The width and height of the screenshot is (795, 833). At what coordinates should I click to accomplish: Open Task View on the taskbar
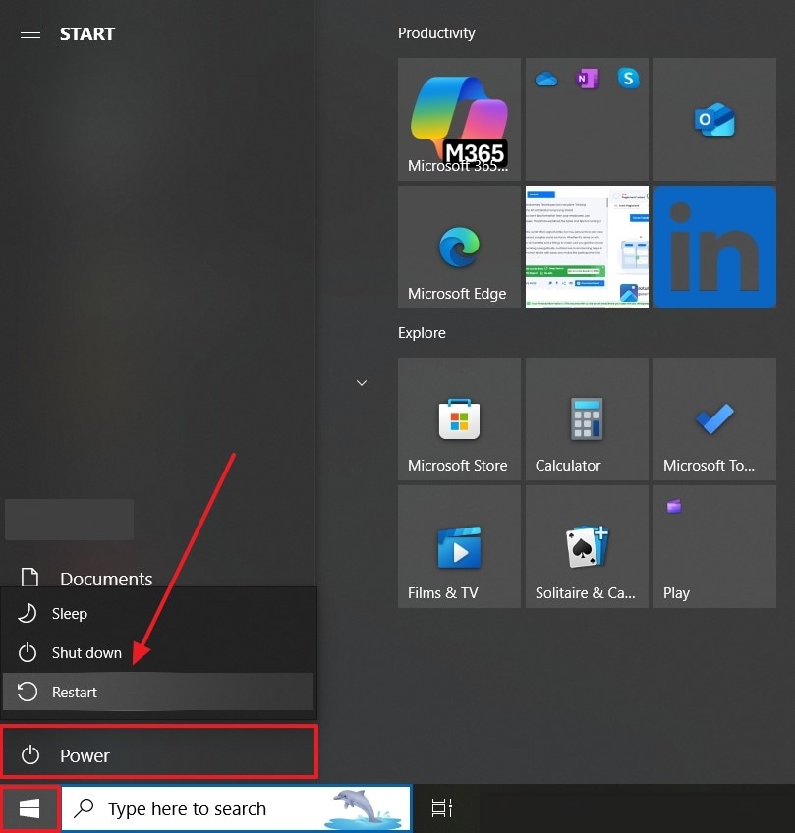pyautogui.click(x=441, y=808)
